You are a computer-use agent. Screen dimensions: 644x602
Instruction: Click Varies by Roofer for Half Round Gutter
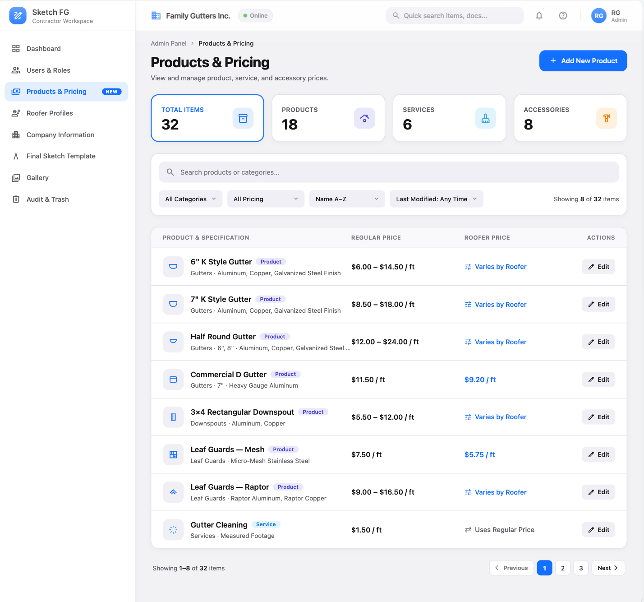coord(496,342)
